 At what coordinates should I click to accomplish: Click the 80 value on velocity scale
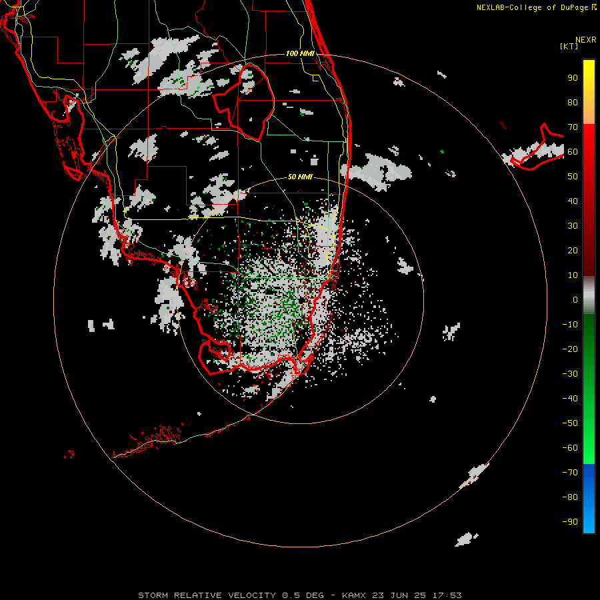pos(573,103)
